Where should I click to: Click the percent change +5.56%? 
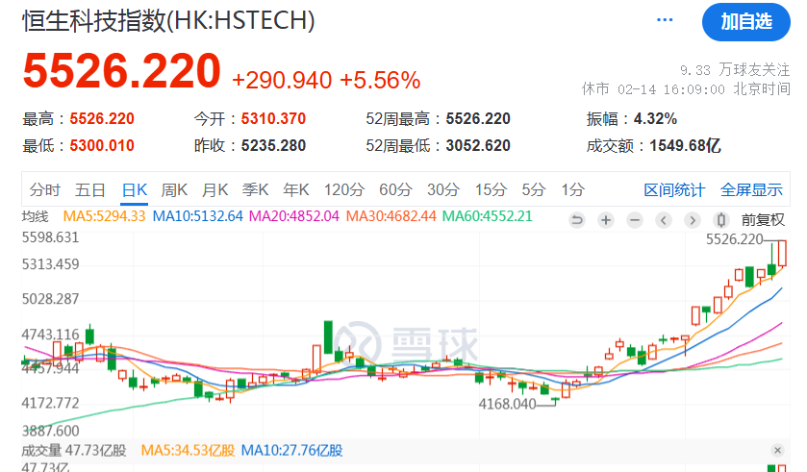pyautogui.click(x=380, y=80)
